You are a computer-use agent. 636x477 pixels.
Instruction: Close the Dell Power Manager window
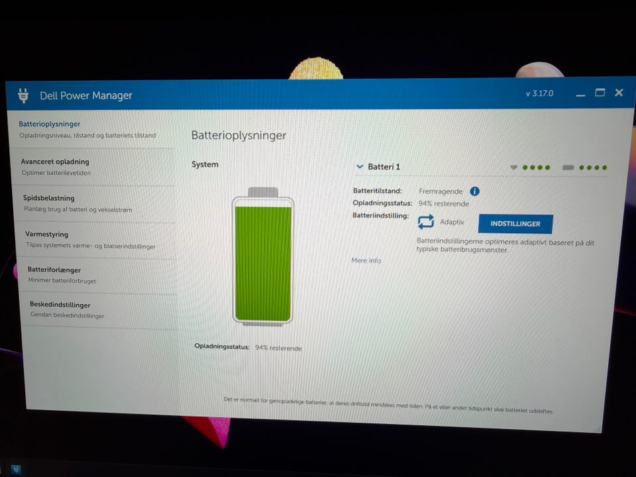pos(619,93)
